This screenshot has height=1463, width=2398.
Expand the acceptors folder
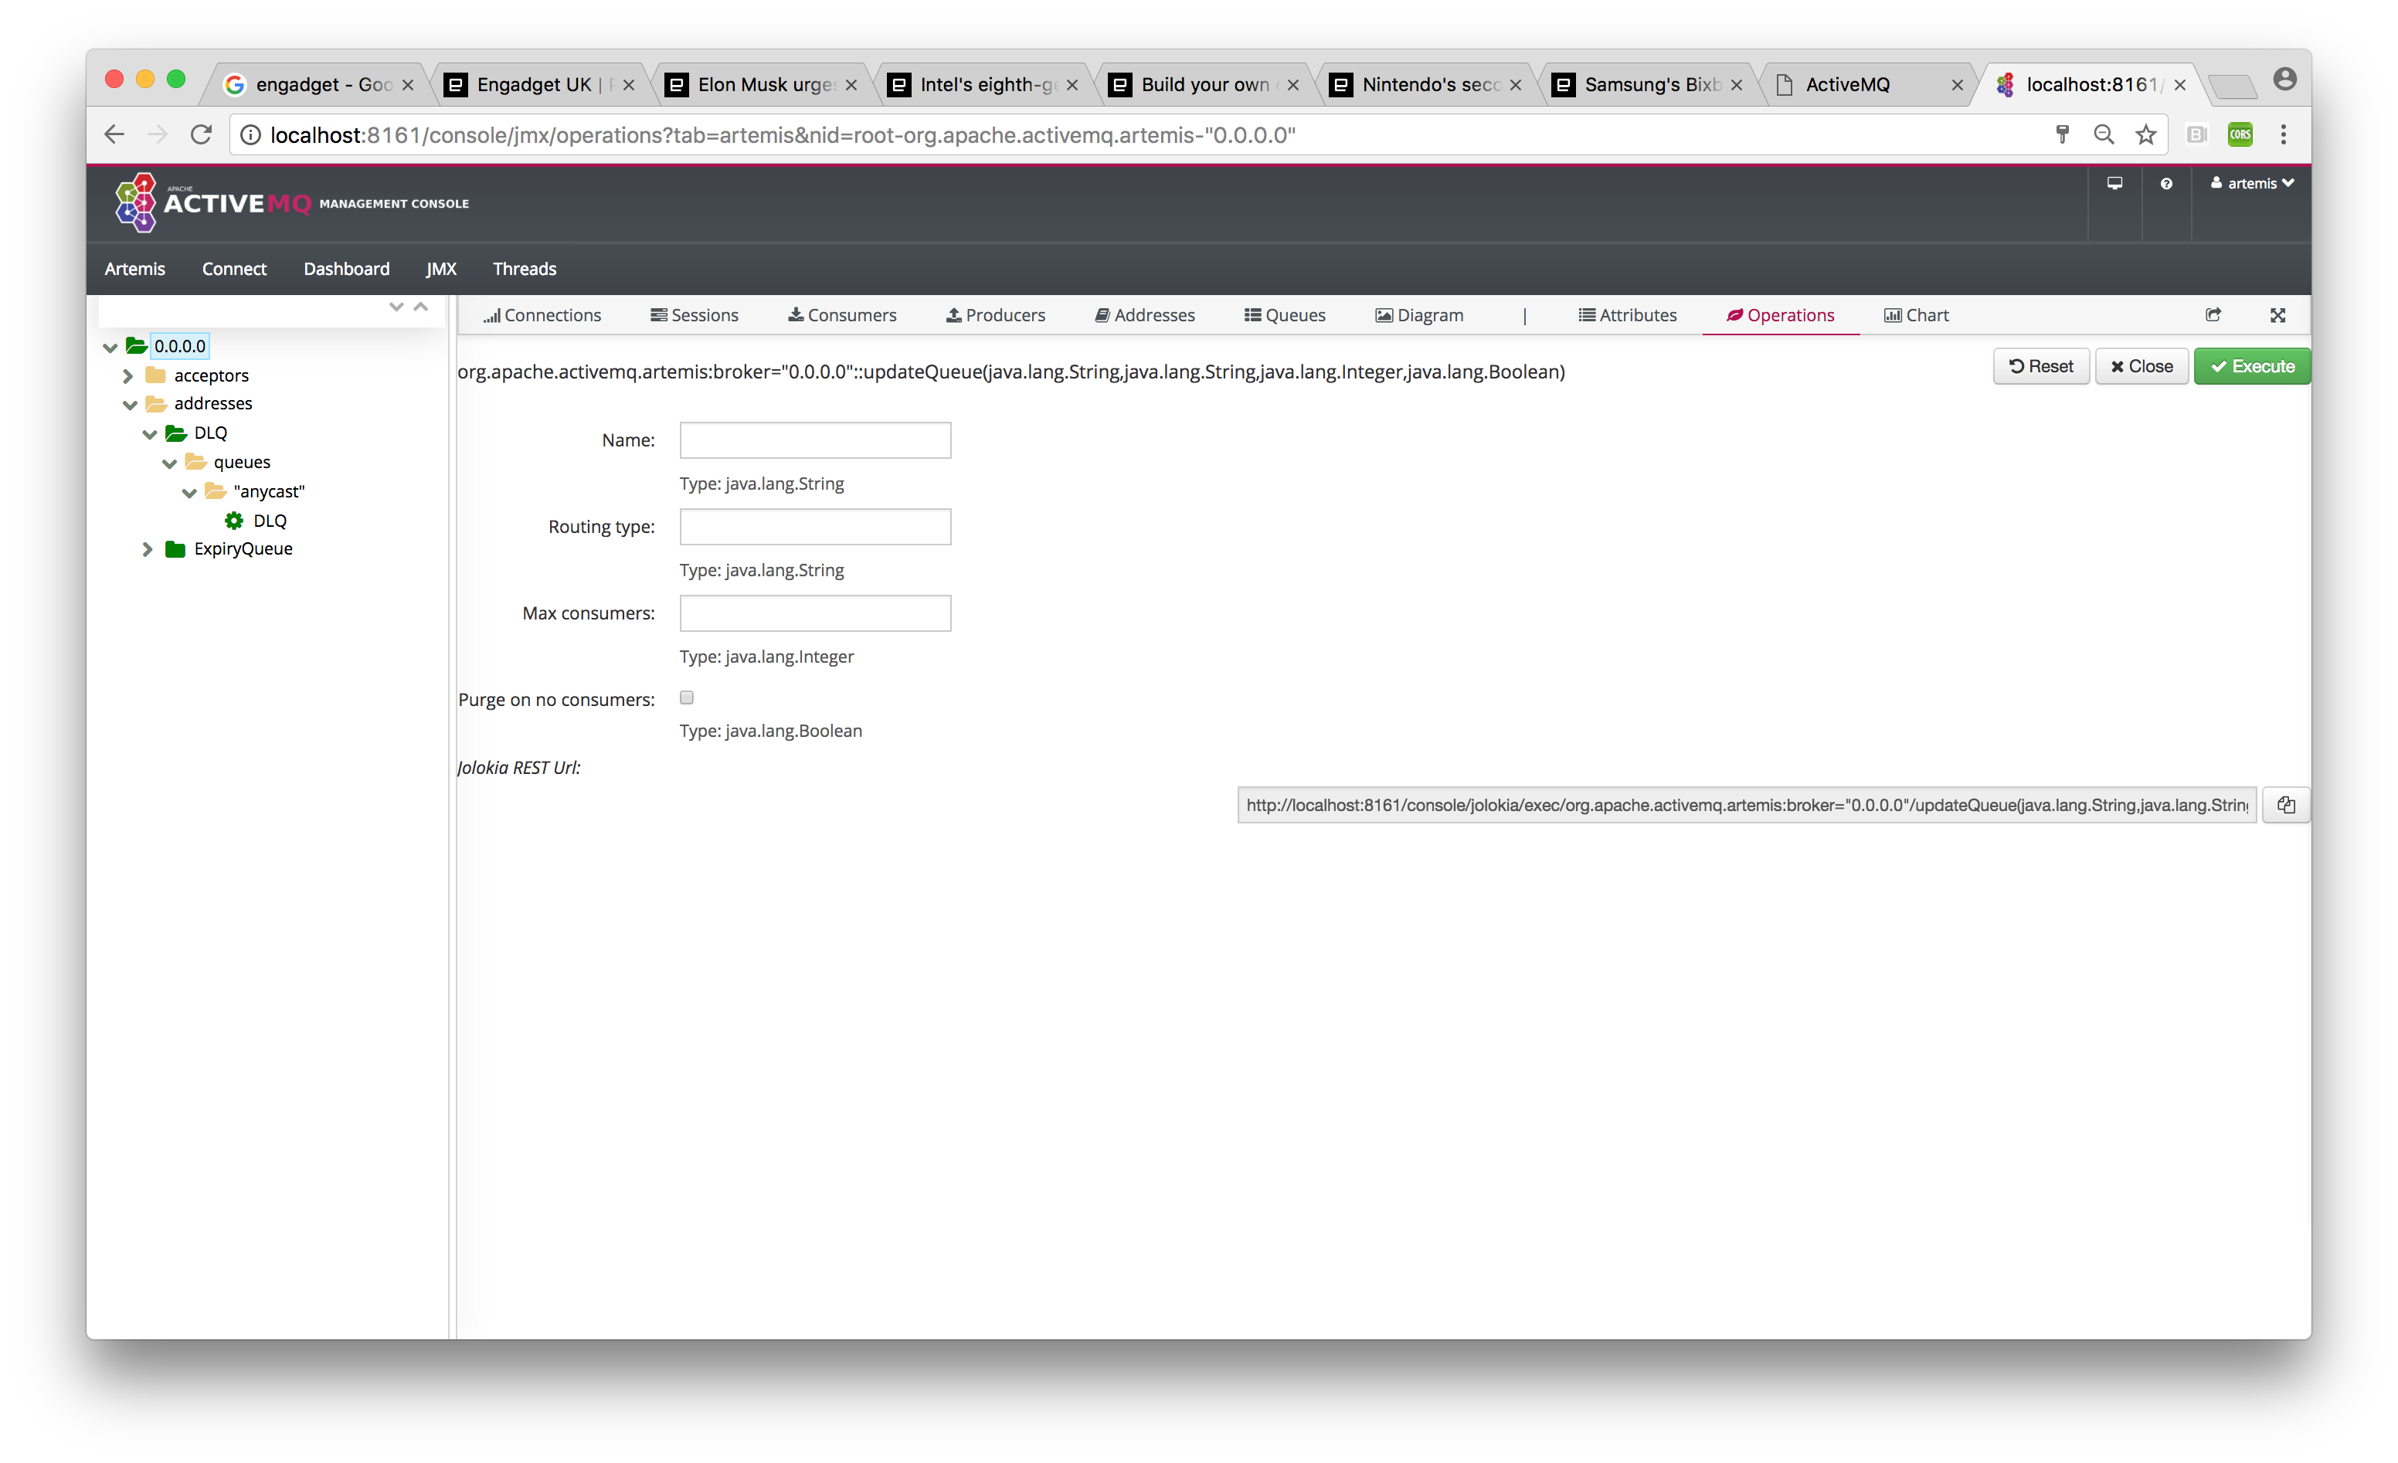point(127,375)
